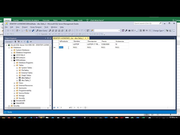Switch to Excel's Insertar ribbon tab
The image size is (180, 135).
(x=16, y=20)
